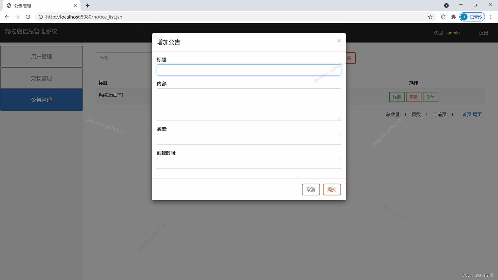498x280 pixels.
Task: Open the extensions puzzle icon
Action: point(453,17)
